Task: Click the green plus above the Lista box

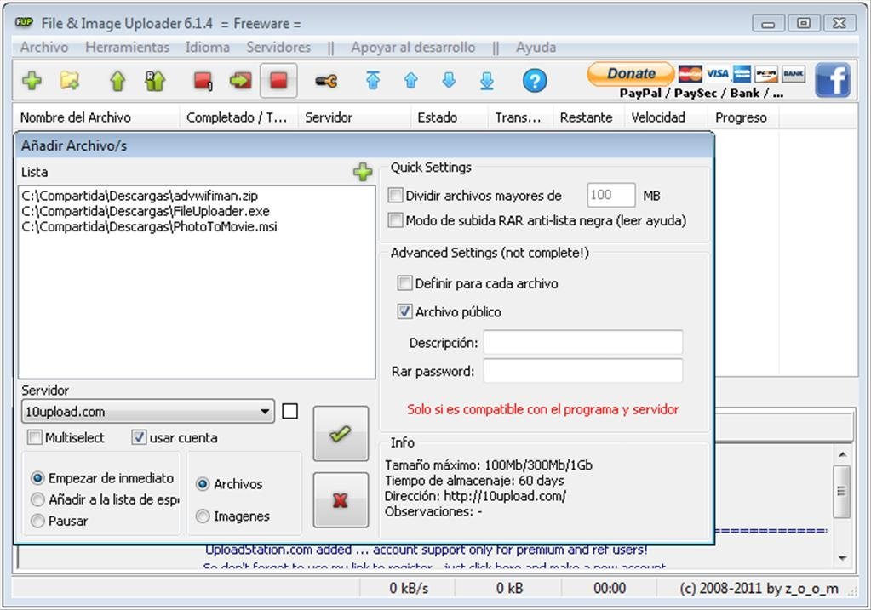Action: click(x=363, y=172)
